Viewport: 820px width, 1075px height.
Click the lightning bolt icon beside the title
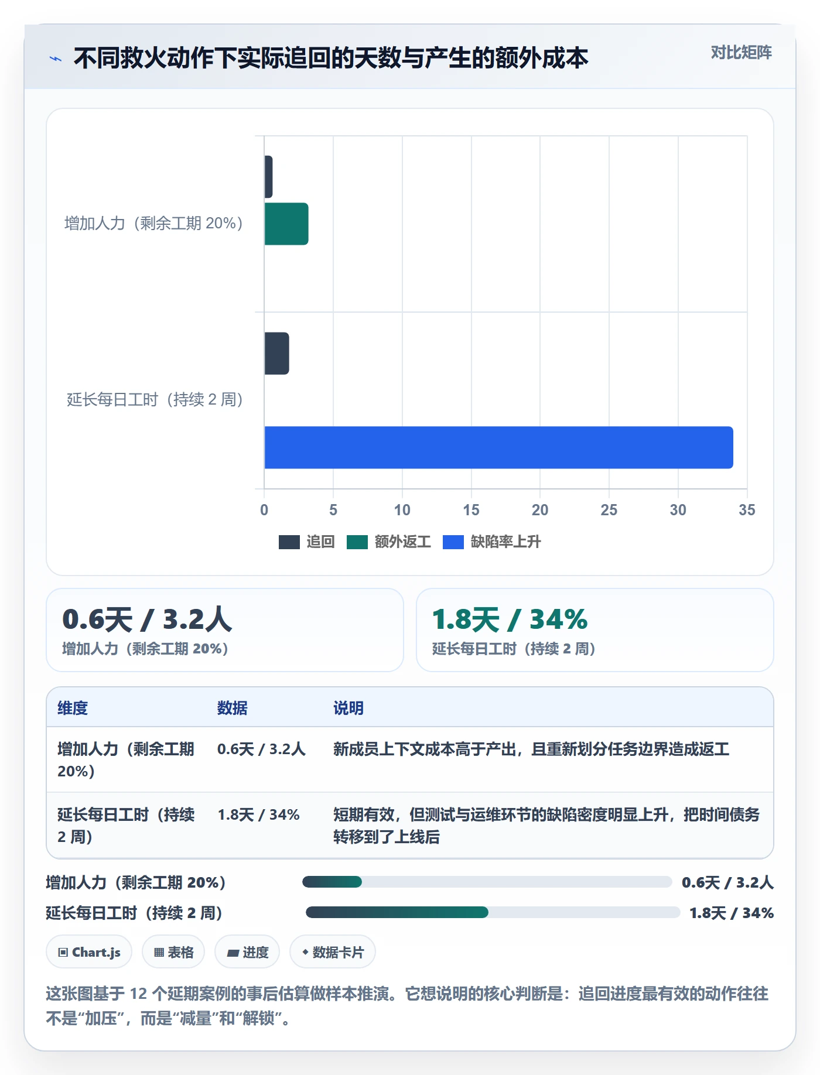56,59
